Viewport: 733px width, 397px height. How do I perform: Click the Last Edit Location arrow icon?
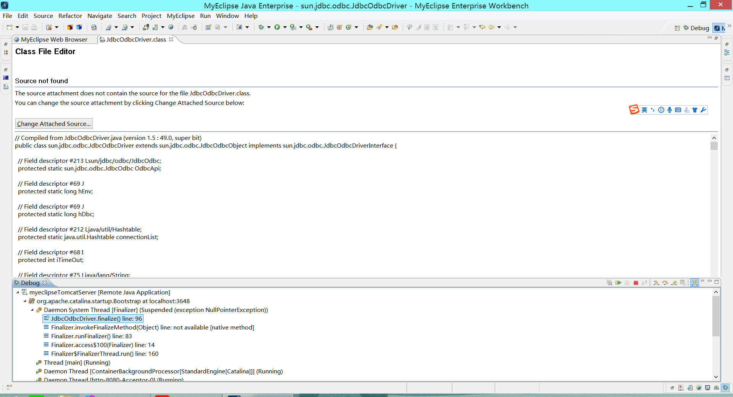(x=482, y=27)
